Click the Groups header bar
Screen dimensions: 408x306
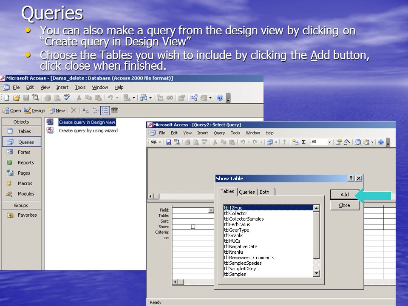point(22,205)
